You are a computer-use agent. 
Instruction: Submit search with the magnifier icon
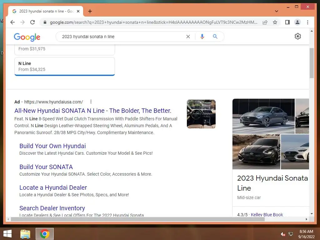click(215, 37)
